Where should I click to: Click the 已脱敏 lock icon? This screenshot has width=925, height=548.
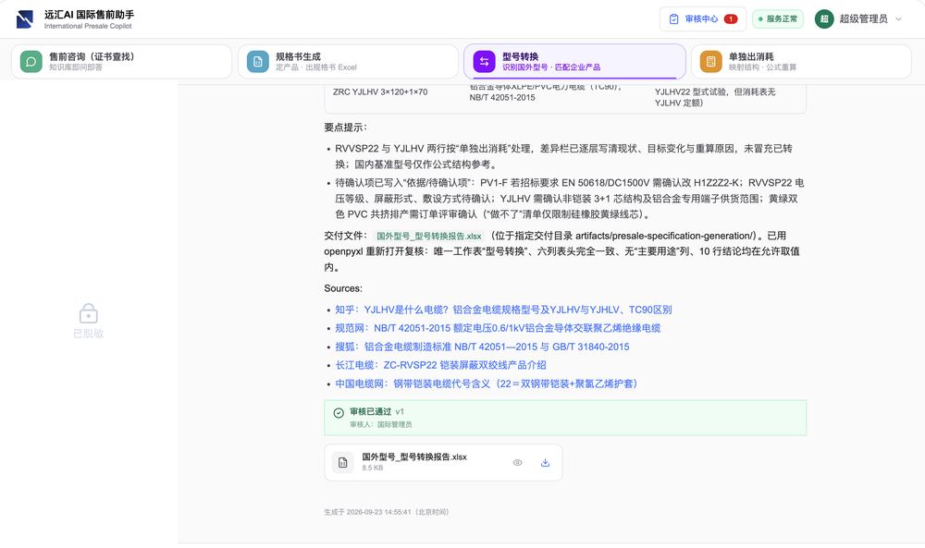point(89,313)
